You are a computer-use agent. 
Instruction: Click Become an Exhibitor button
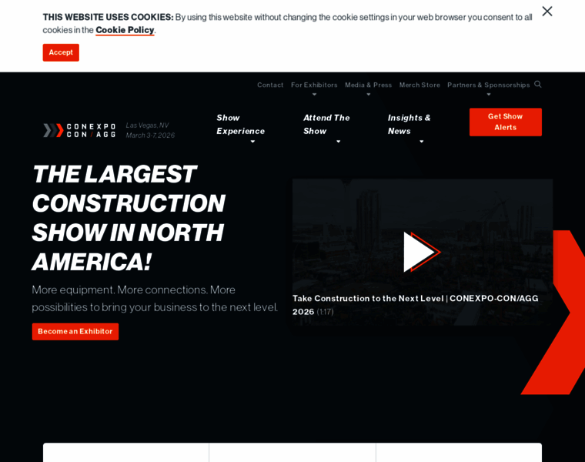75,331
